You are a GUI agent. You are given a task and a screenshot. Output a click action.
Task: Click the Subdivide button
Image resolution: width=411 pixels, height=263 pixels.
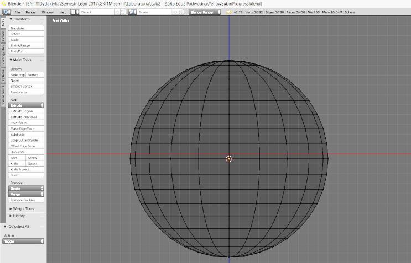tap(26, 134)
